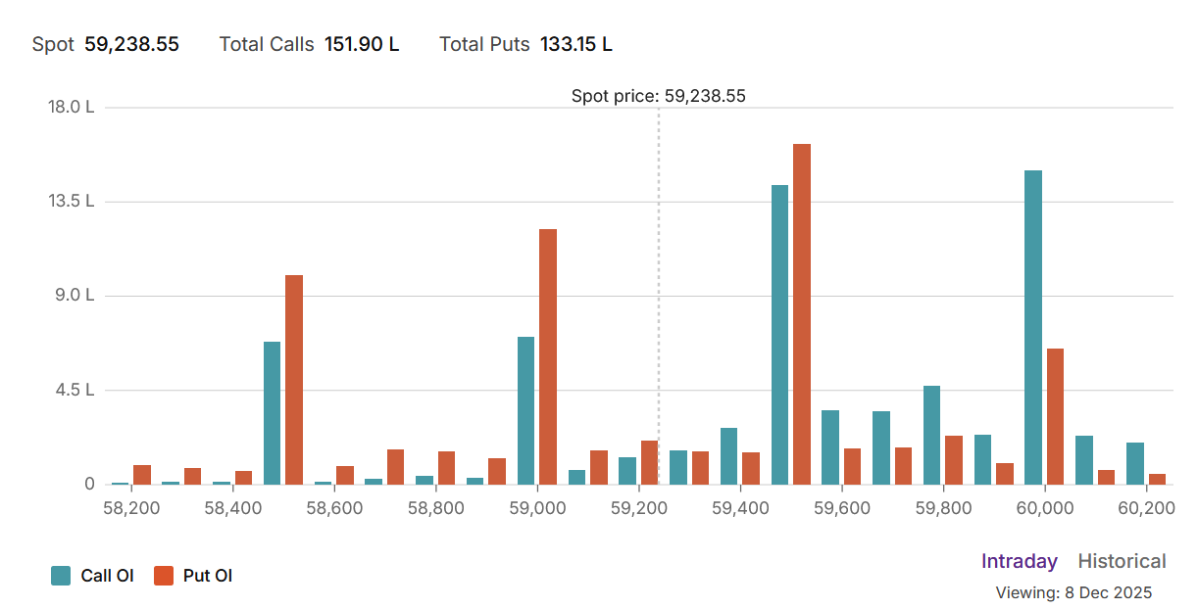
Task: Click the Viewing: 8 Dec 2025 date text
Action: [1073, 592]
